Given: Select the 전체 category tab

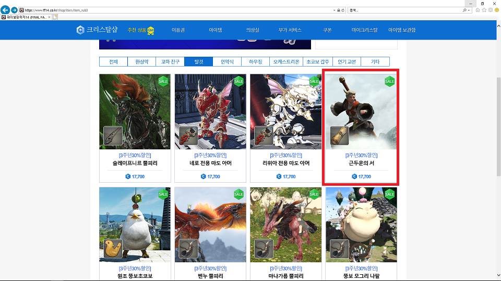Looking at the screenshot, I should pos(113,61).
